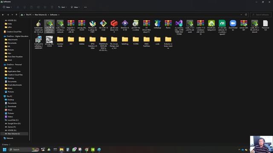Select the NI_Circuit_Design_Suite folder

(x=114, y=42)
